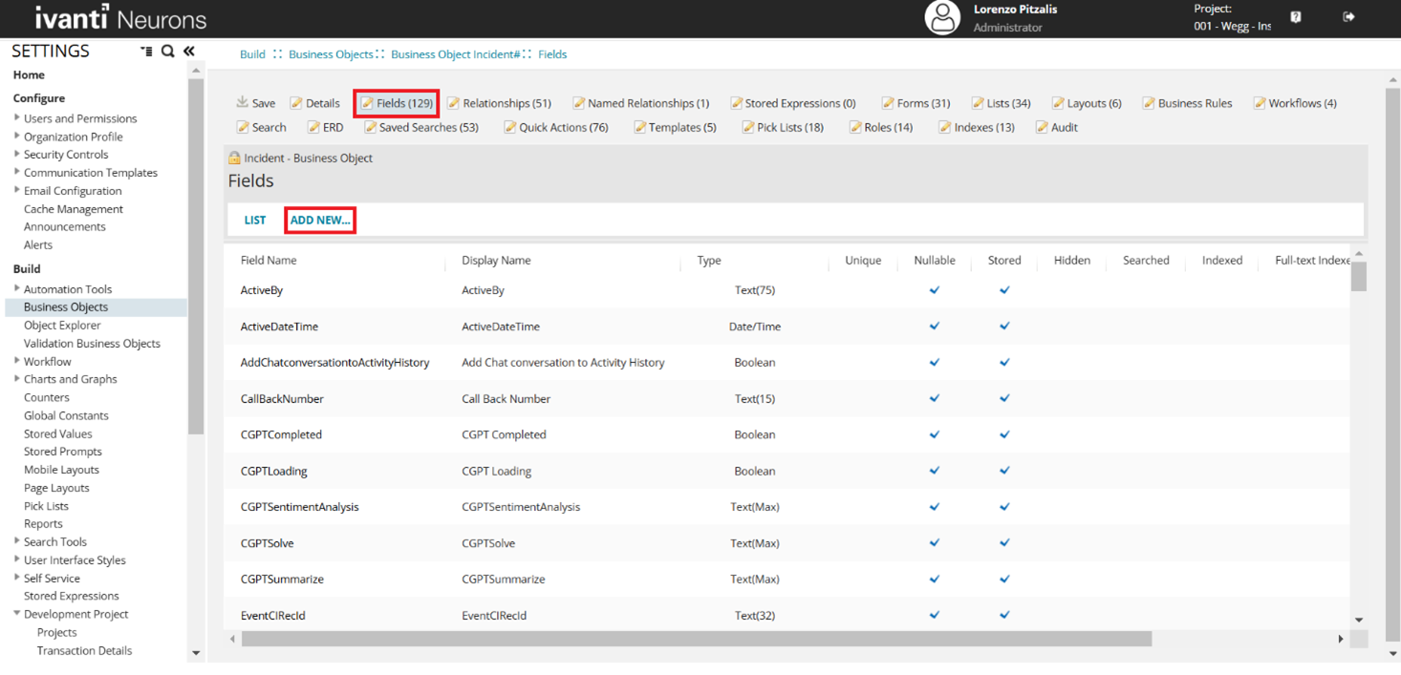
Task: Click AddChatconversationtoActivityHistory field name
Action: coord(334,363)
